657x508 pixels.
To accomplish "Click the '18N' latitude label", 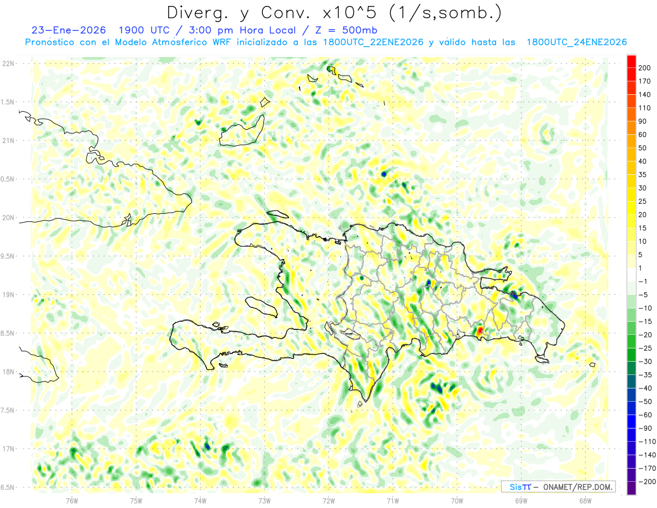I will (8, 372).
